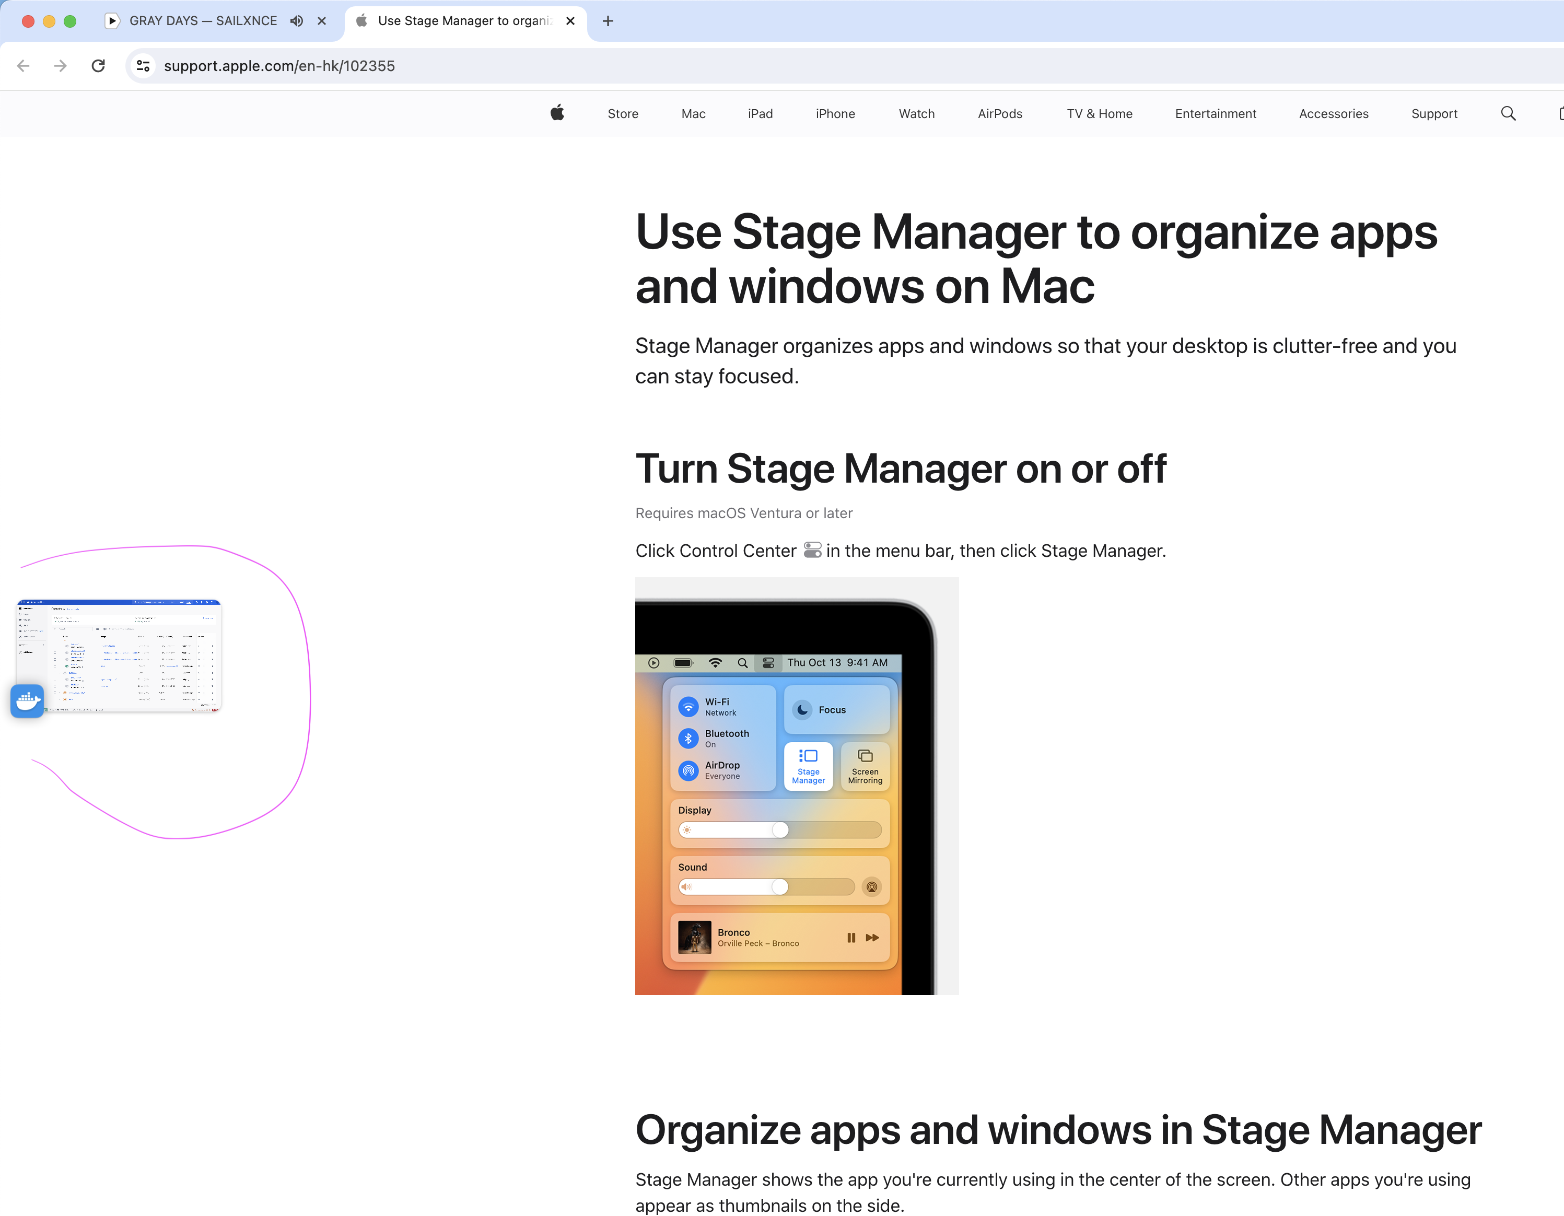
Task: Open the AirPods menu item
Action: pyautogui.click(x=1000, y=113)
